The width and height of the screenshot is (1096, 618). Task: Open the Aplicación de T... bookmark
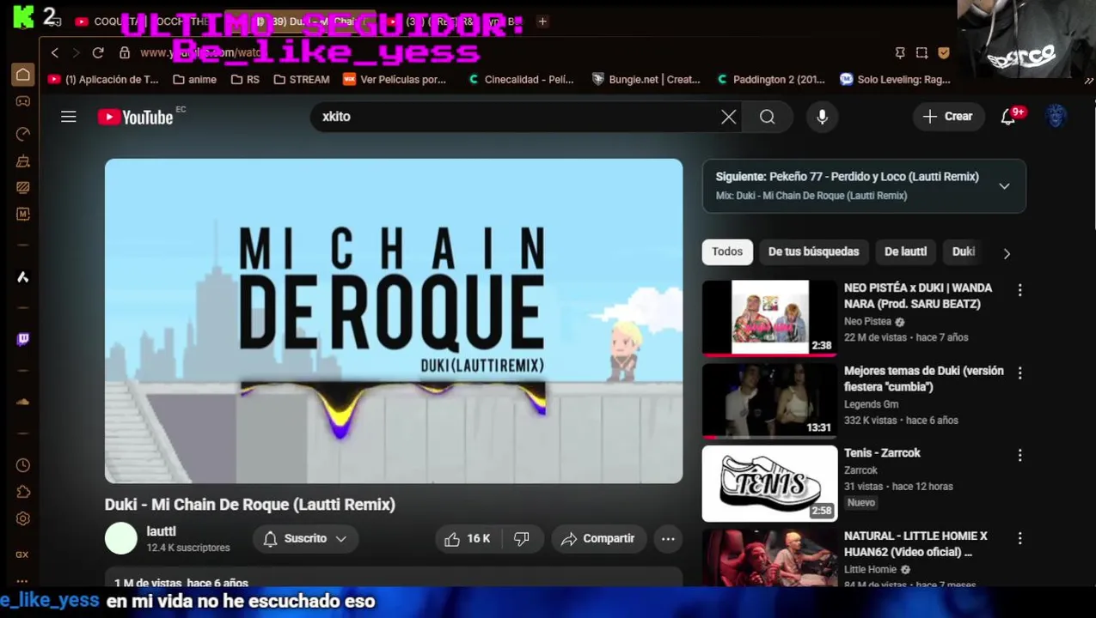click(x=103, y=80)
